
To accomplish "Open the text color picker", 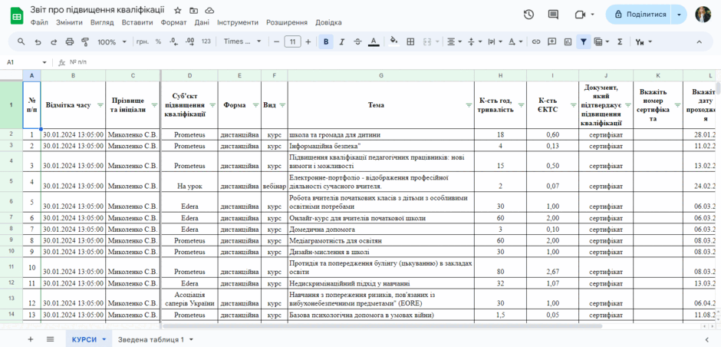I will [x=374, y=42].
